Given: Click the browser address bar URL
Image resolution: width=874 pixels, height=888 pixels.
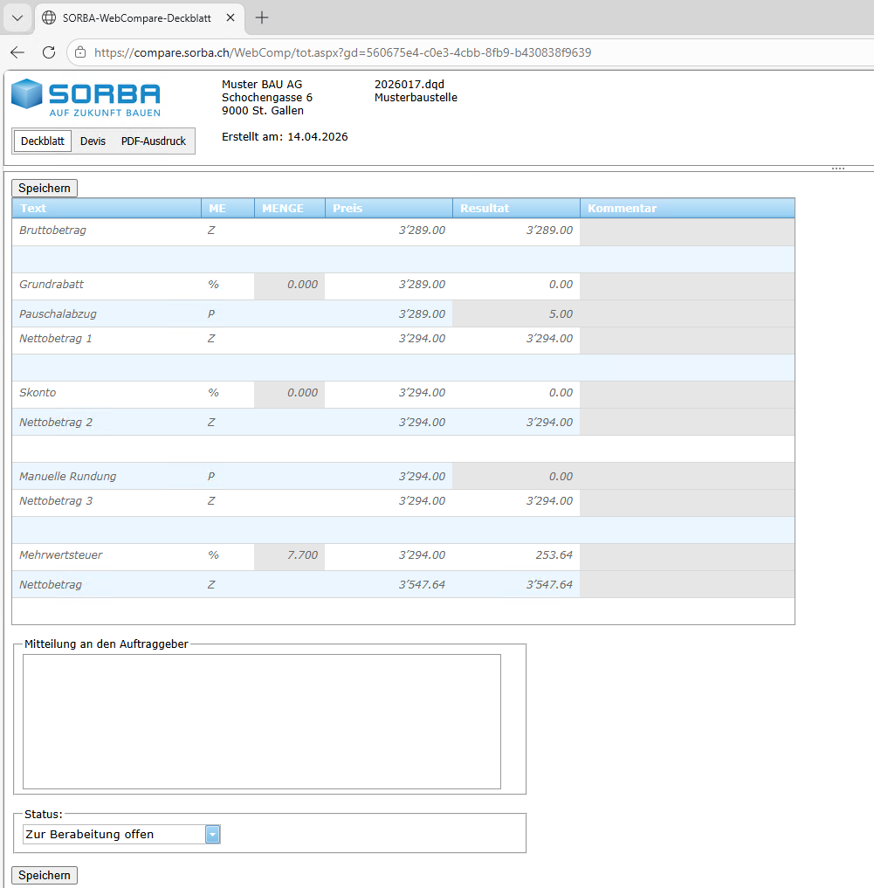Looking at the screenshot, I should [x=342, y=52].
